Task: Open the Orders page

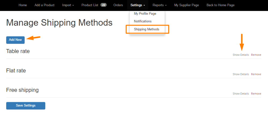Action: click(x=118, y=5)
